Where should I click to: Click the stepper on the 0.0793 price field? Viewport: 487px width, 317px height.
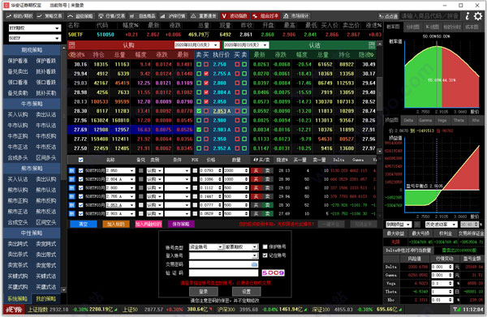(x=220, y=170)
